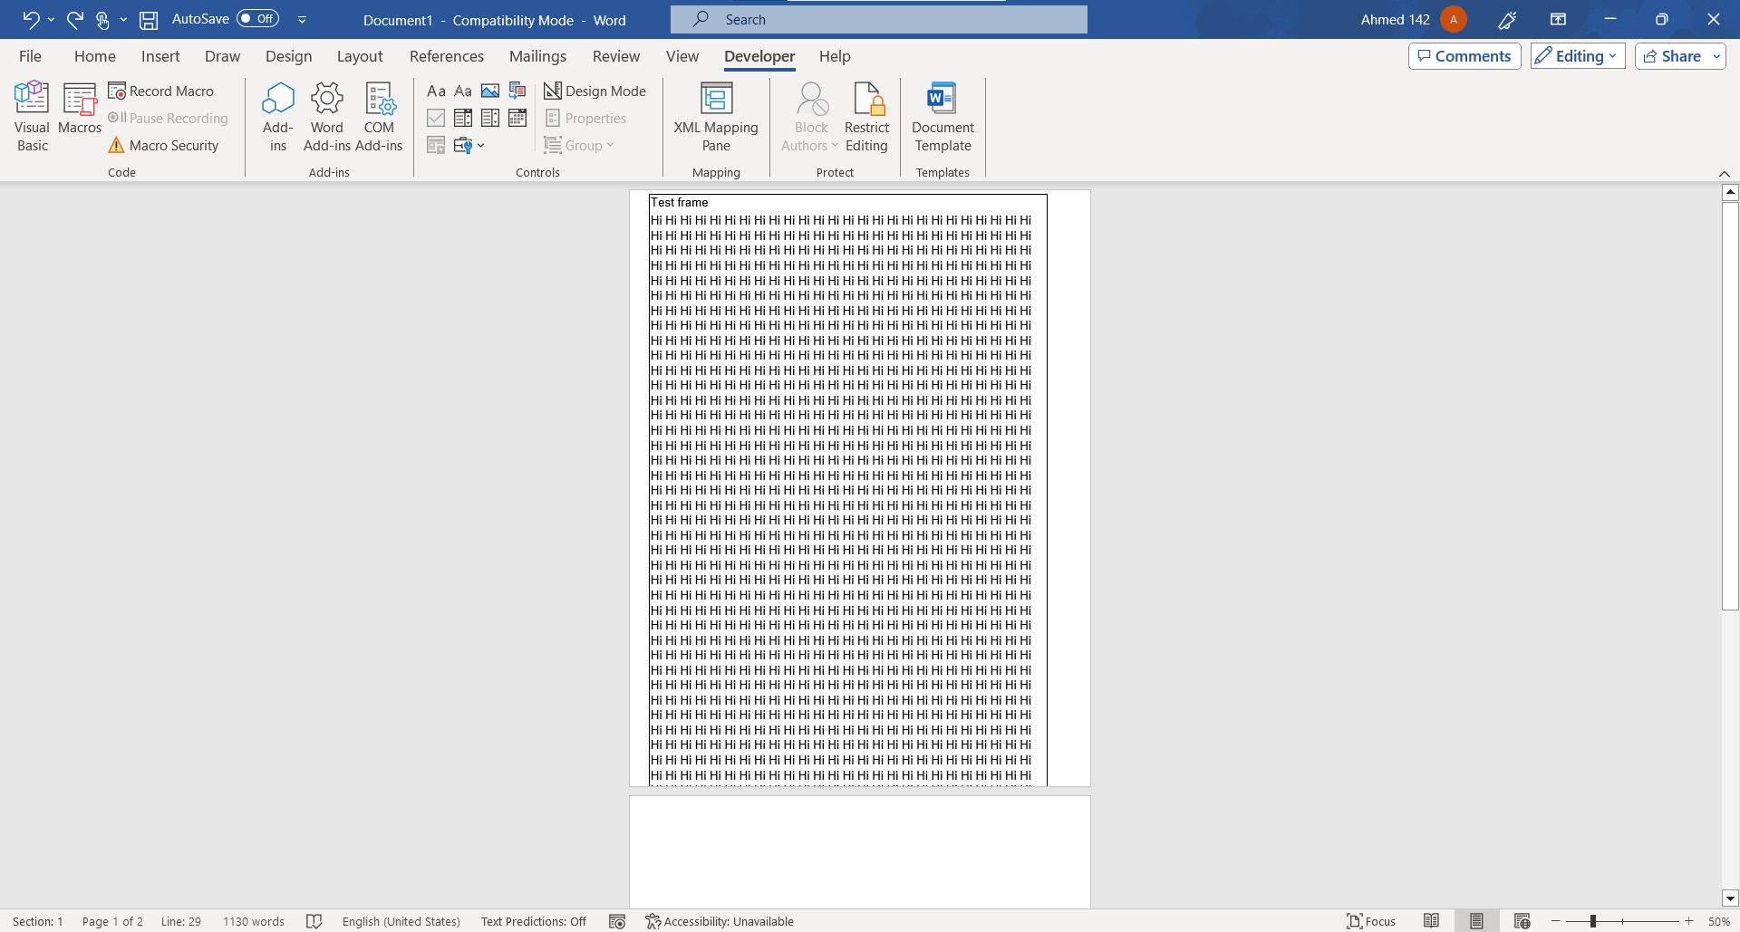Collapse the ribbon with the chevron

1724,173
